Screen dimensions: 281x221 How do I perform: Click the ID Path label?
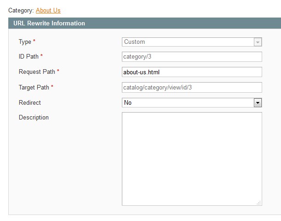(x=29, y=56)
